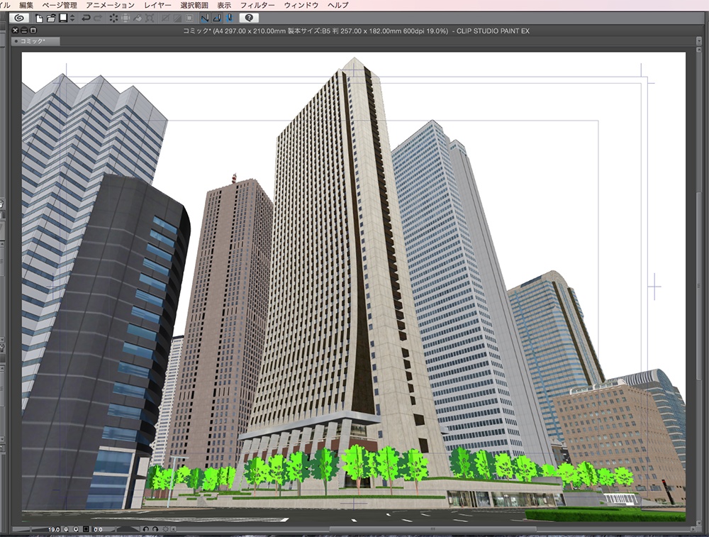Rotate the canvas left using the status bar icon
Screen dimensions: 709x537
(x=145, y=528)
